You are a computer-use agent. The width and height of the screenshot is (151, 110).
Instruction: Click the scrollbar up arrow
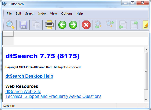click(146, 50)
